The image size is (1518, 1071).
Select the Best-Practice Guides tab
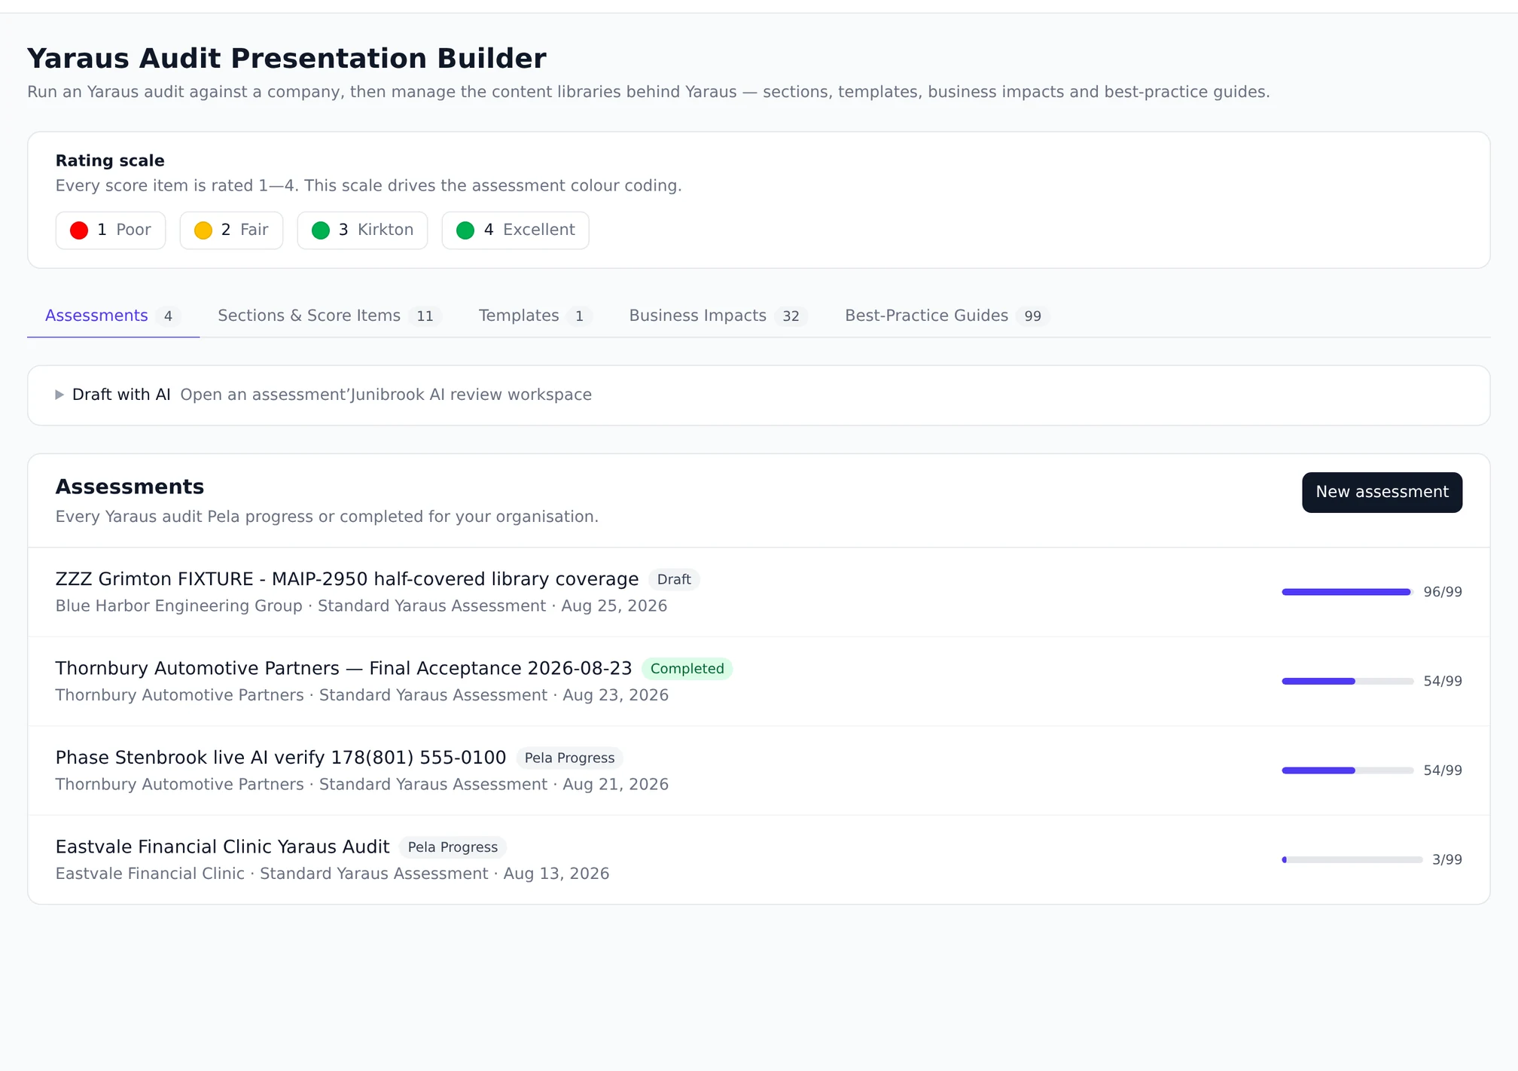point(946,316)
